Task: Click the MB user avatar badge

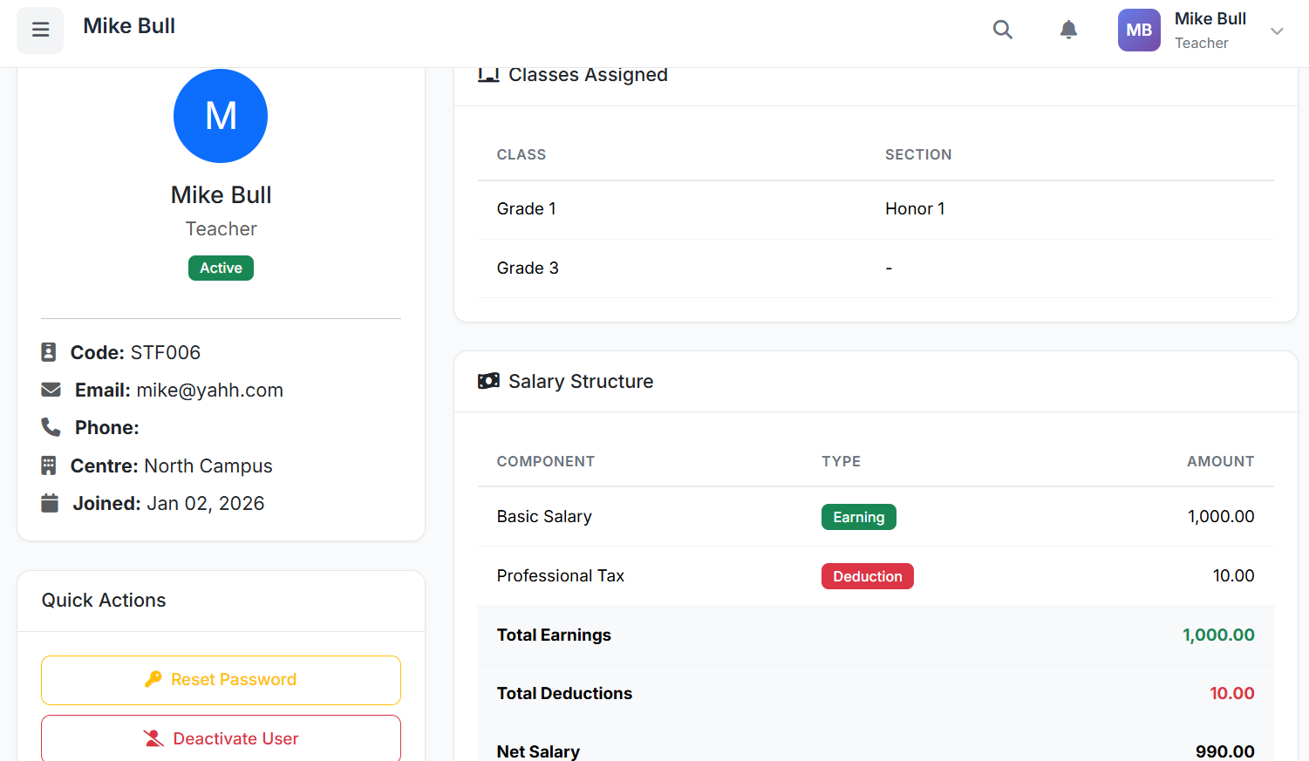Action: [1139, 30]
